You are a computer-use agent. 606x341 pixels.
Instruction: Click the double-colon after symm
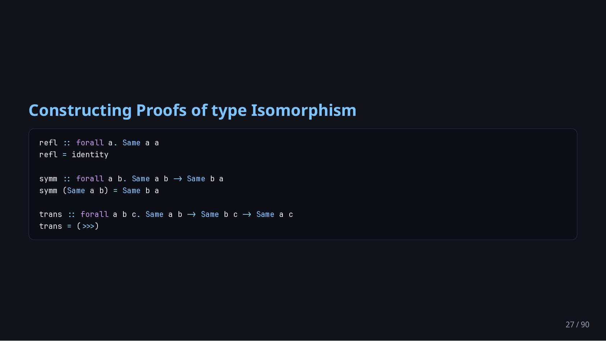tap(67, 179)
